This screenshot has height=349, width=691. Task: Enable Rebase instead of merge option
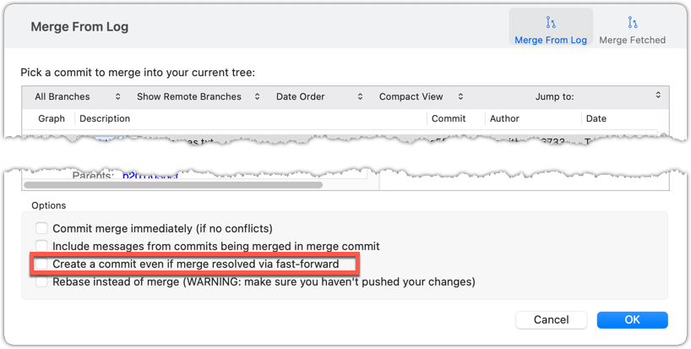pos(41,281)
